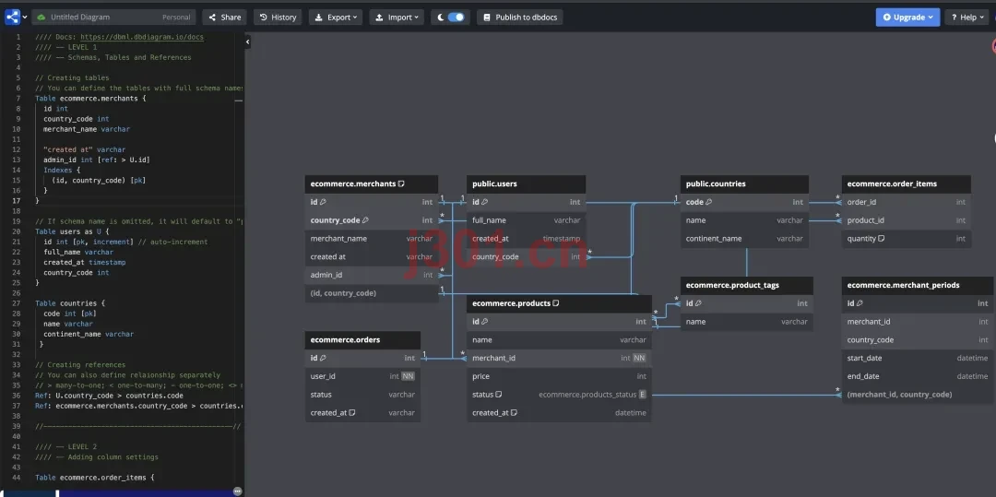Open the Help menu

point(967,18)
